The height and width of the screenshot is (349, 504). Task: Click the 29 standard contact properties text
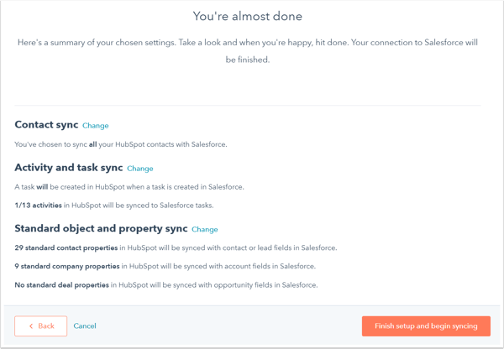66,248
